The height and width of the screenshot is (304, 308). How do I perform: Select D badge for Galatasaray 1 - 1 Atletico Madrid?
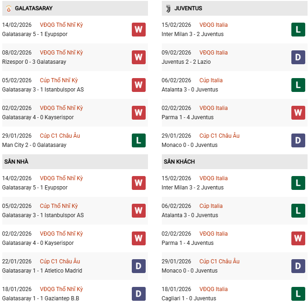(x=139, y=266)
